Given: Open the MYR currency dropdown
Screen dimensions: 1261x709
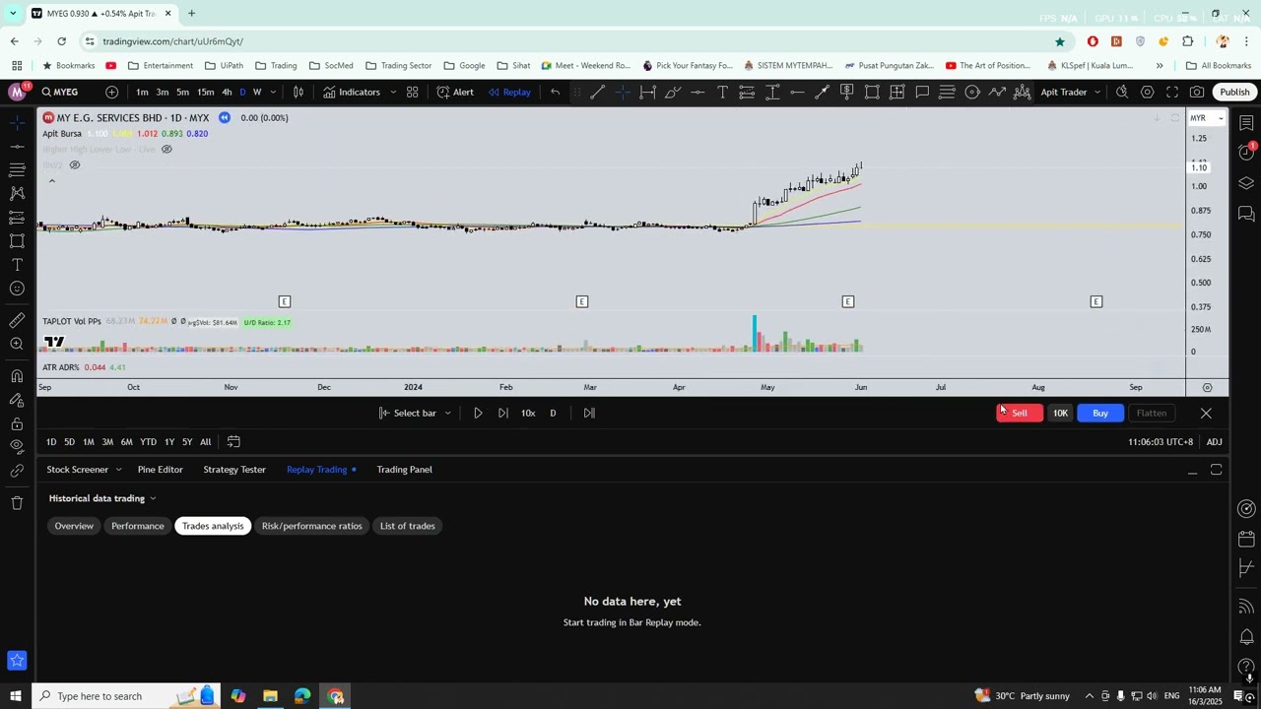Looking at the screenshot, I should (1207, 118).
